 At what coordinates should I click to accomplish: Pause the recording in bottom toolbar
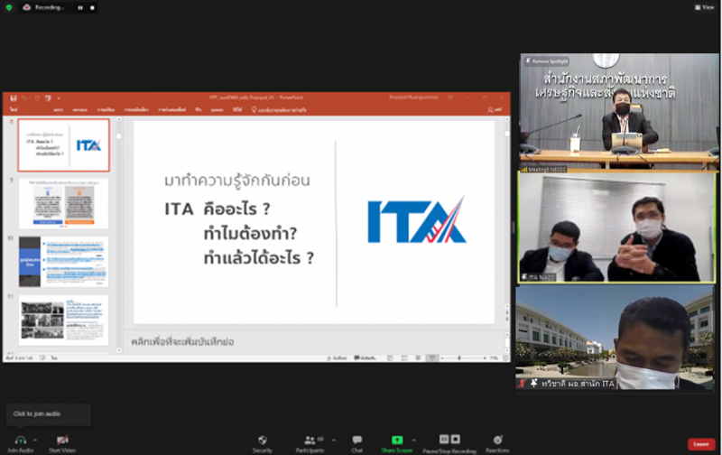click(443, 439)
